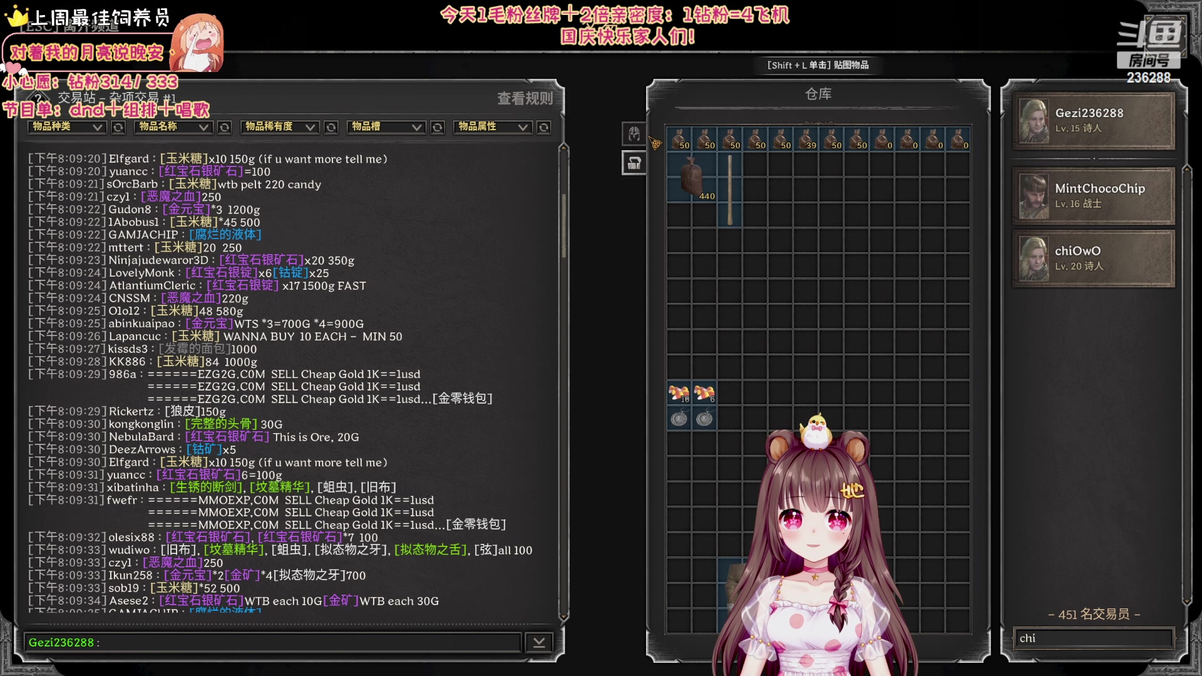Select trader chiOwO card

click(x=1093, y=259)
